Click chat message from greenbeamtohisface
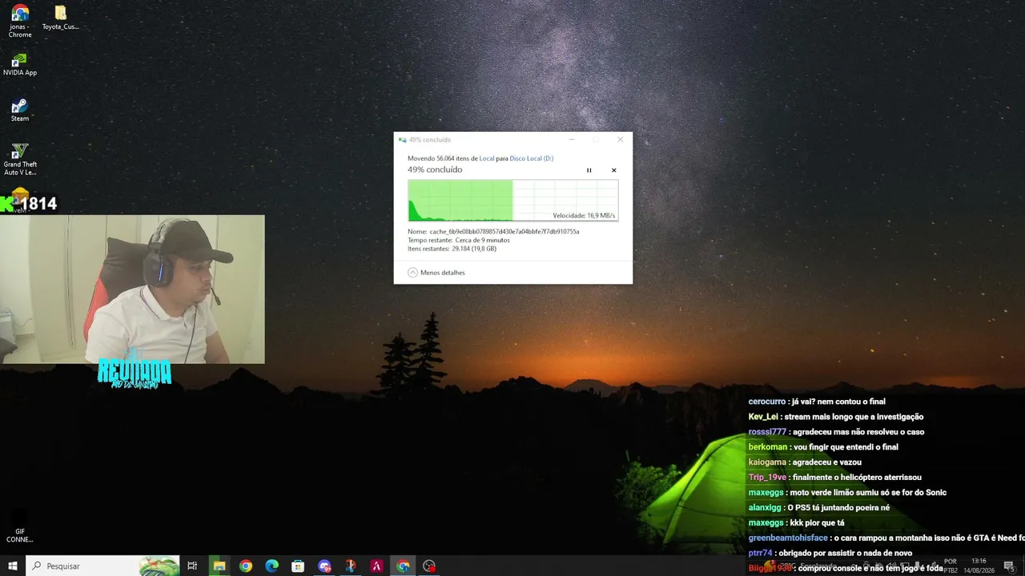The width and height of the screenshot is (1025, 576). tap(886, 538)
